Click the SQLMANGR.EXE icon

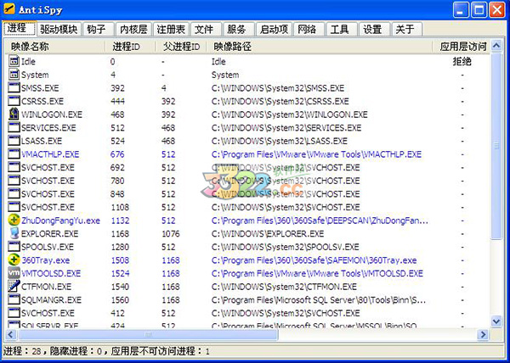[14, 299]
